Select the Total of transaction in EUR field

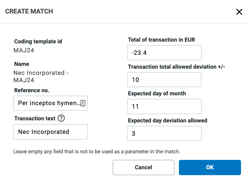tap(164, 53)
